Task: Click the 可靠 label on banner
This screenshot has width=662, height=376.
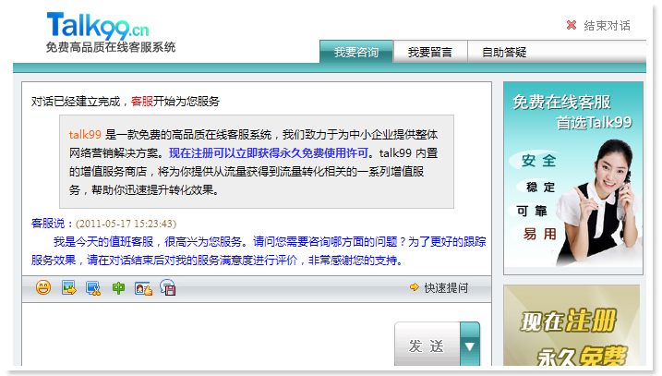Action: click(532, 211)
